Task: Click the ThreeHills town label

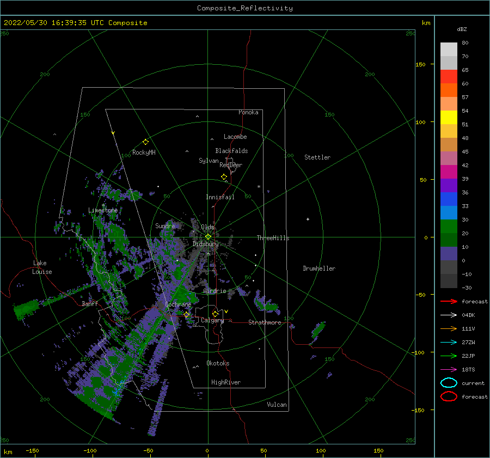Action: [273, 238]
